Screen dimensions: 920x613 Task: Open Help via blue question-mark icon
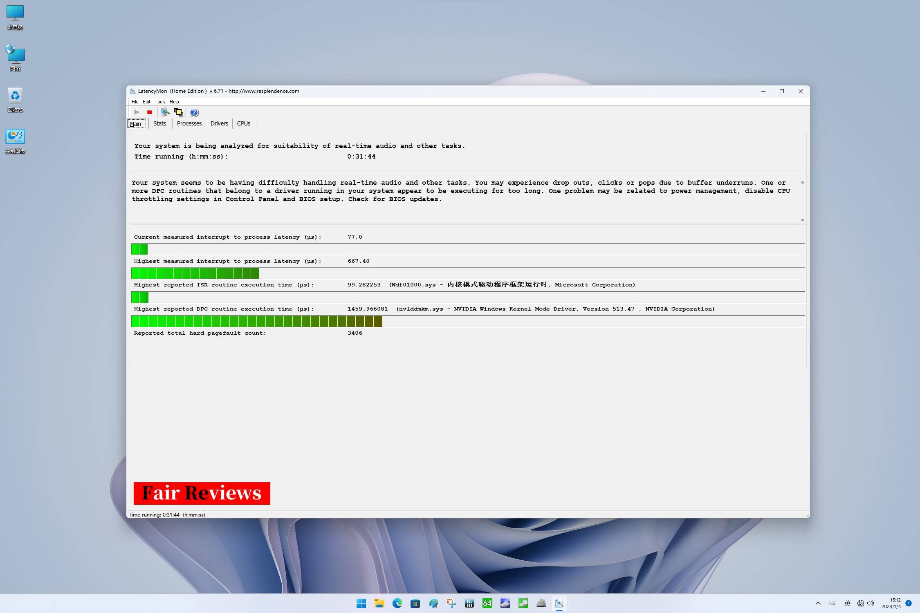tap(194, 112)
